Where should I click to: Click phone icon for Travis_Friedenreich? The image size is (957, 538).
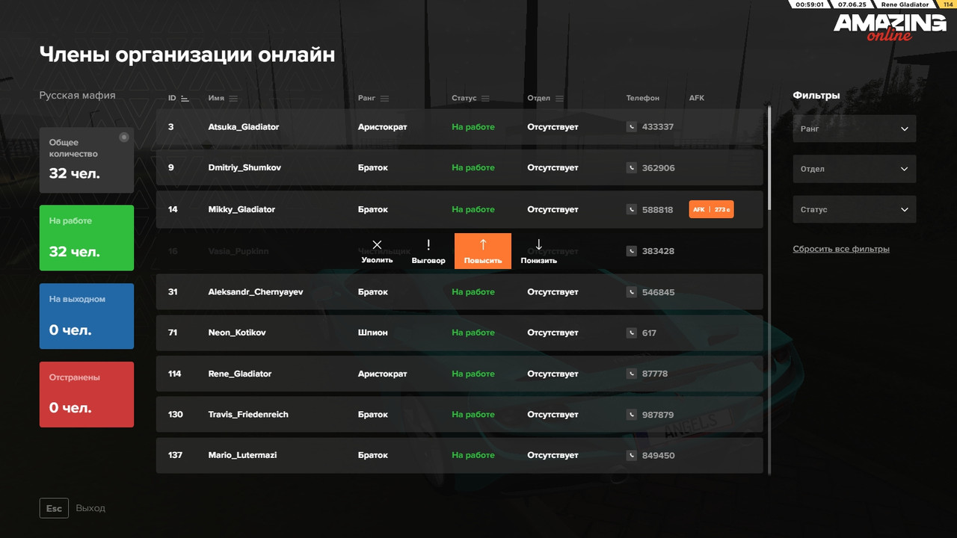click(632, 415)
